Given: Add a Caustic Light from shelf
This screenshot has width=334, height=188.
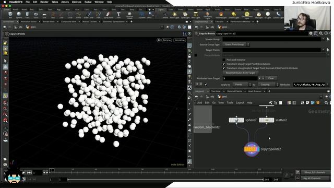Looking at the screenshot, I should pos(278,15).
